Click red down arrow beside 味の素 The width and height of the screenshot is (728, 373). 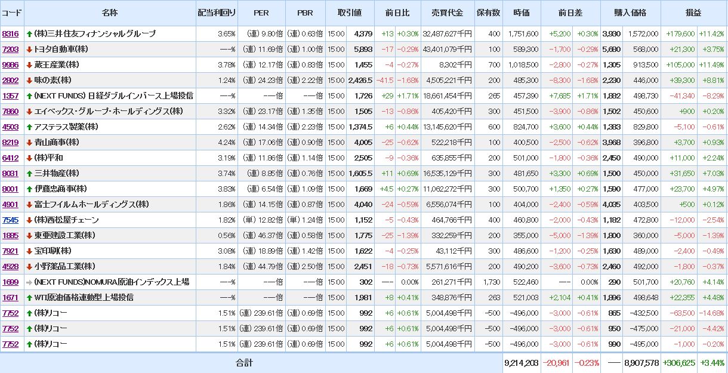29,81
